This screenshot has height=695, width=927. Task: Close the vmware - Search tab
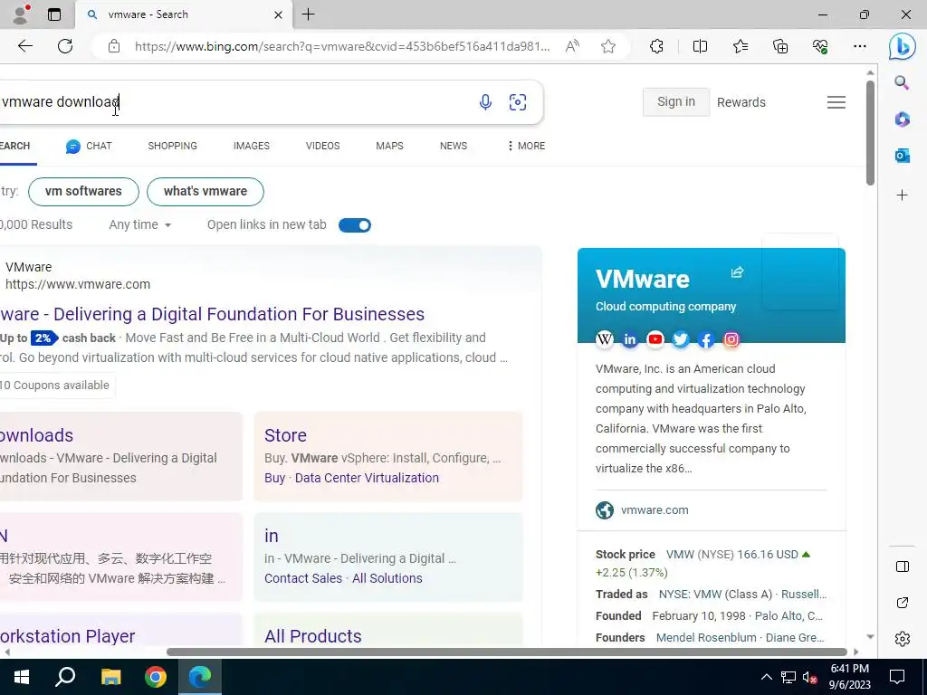point(278,14)
